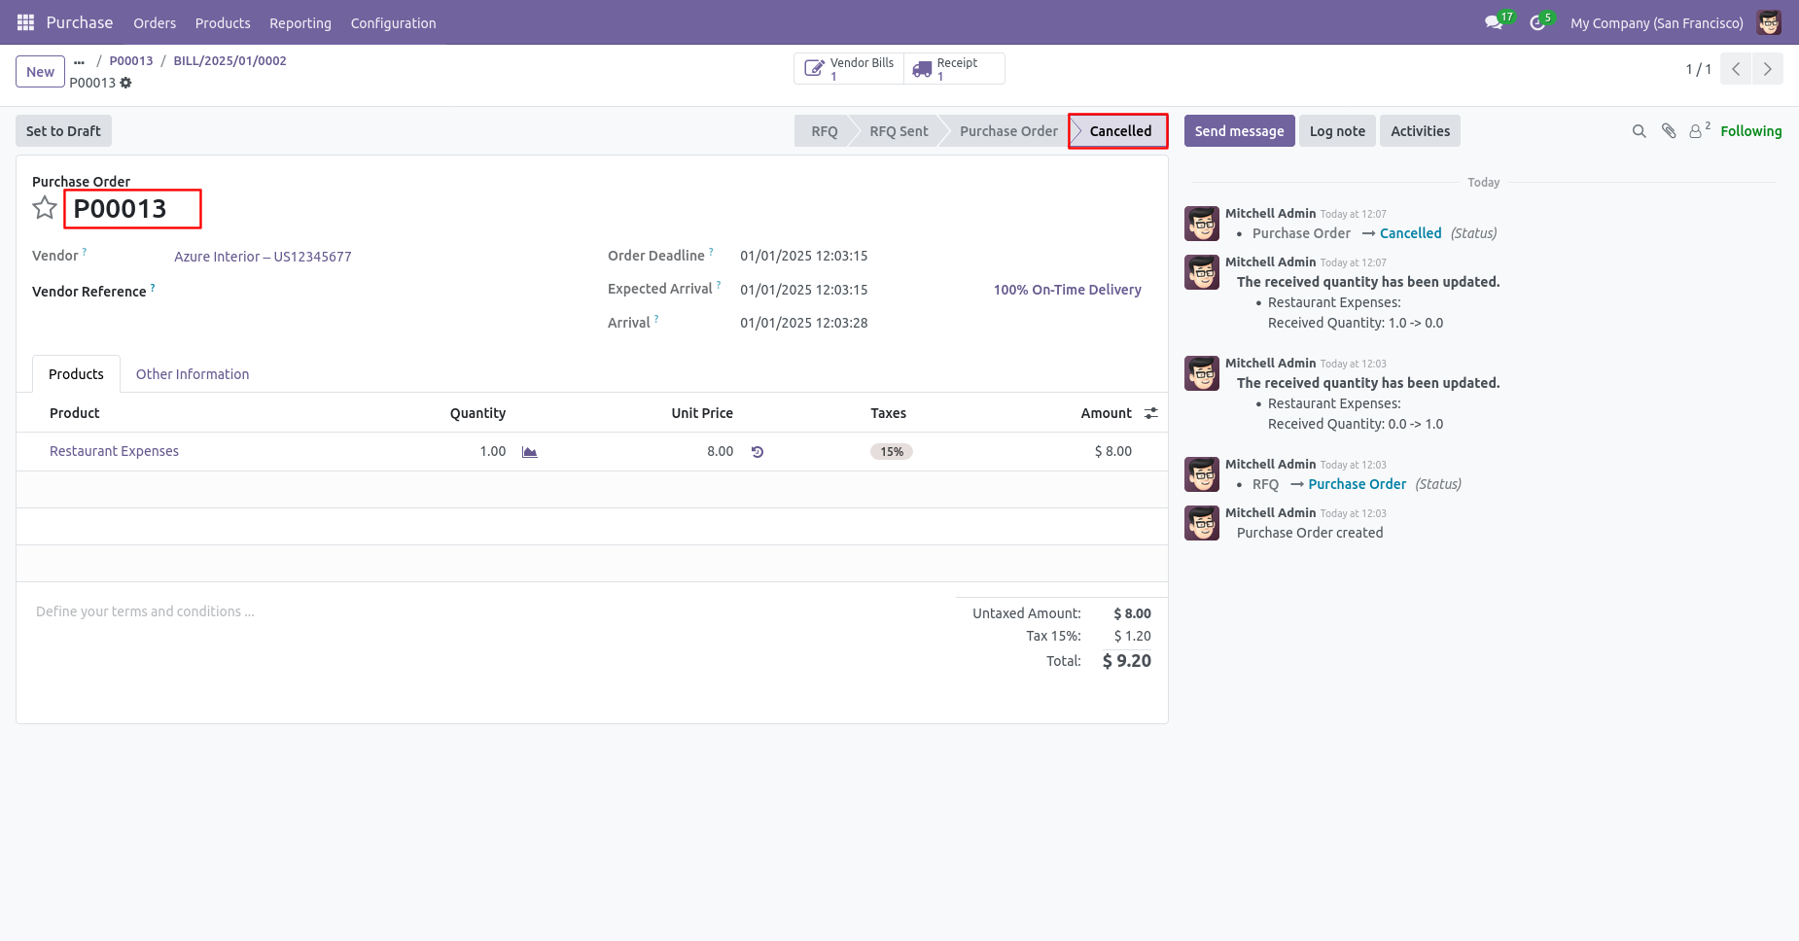Screen dimensions: 1799x941
Task: Toggle the favorite star beside P00013
Action: (45, 208)
